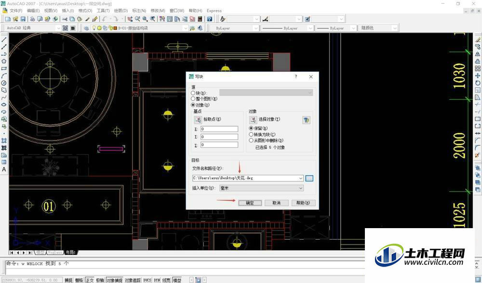Click the Redo arrow icon
This screenshot has height=283, width=482.
pyautogui.click(x=115, y=19)
